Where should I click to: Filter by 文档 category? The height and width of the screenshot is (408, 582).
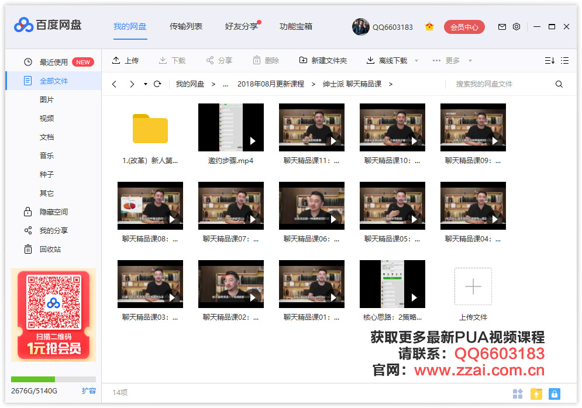point(47,137)
